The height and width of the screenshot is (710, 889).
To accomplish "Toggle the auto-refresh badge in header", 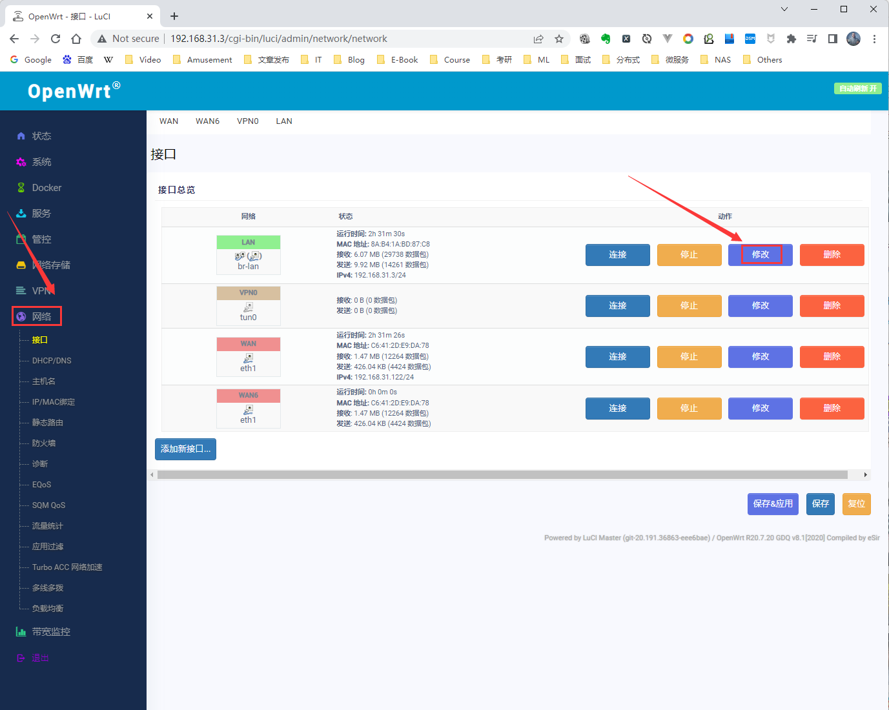I will pos(857,88).
